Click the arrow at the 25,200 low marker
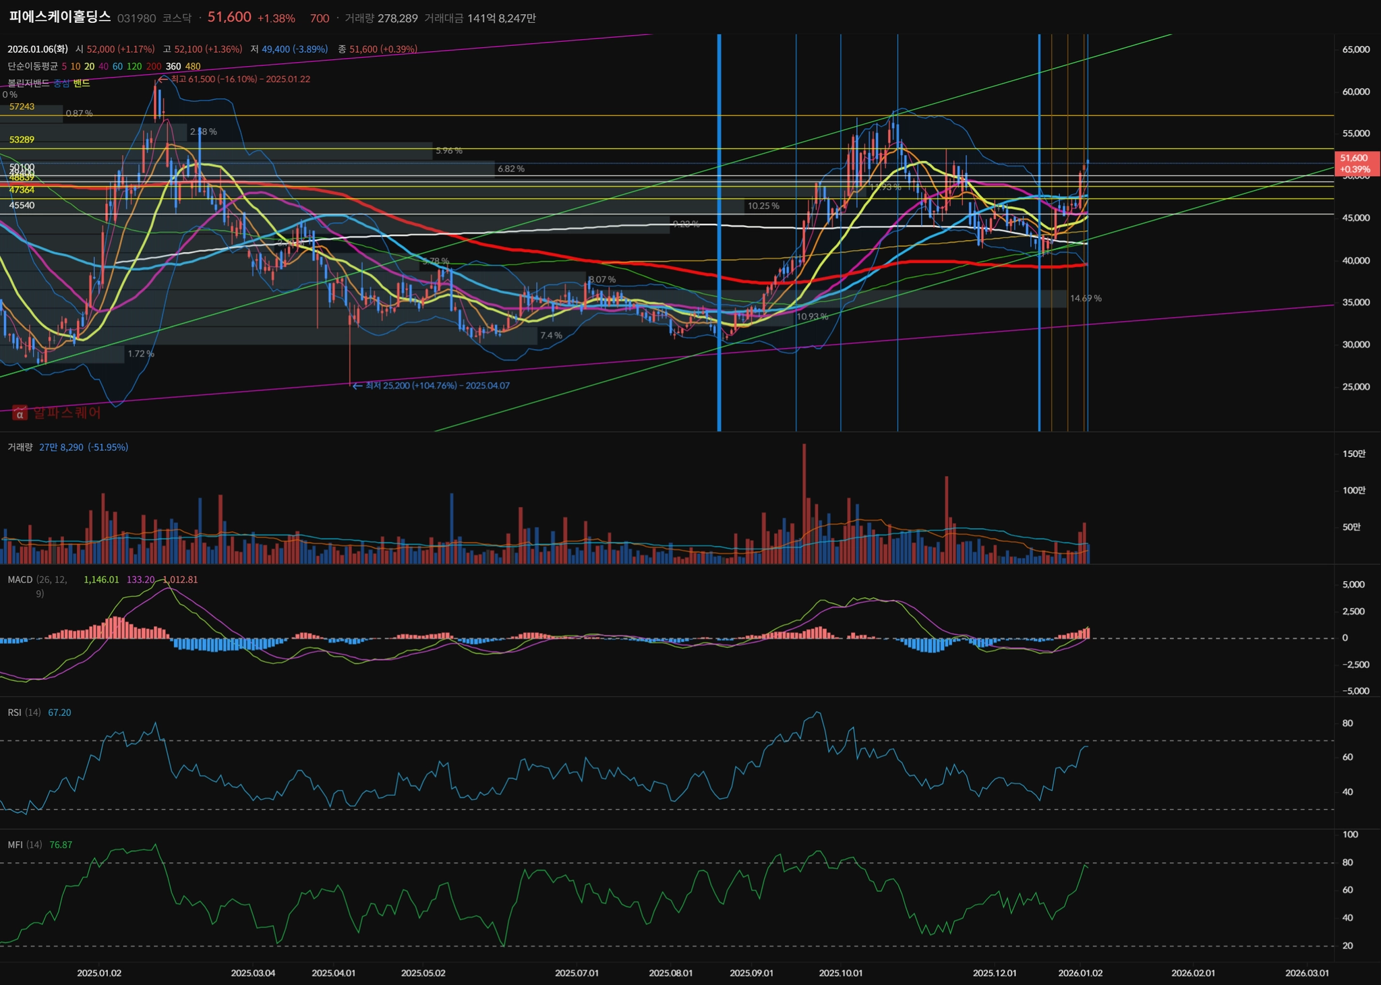This screenshot has height=985, width=1381. click(357, 386)
